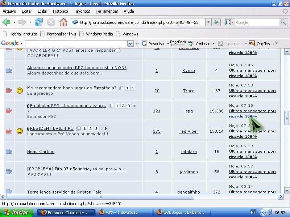Open the reply count 175 link
Image resolution: width=290 pixels, height=217 pixels.
[157, 131]
